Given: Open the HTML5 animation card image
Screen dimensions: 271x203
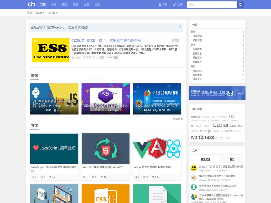Looking at the screenshot, I should point(106,148).
